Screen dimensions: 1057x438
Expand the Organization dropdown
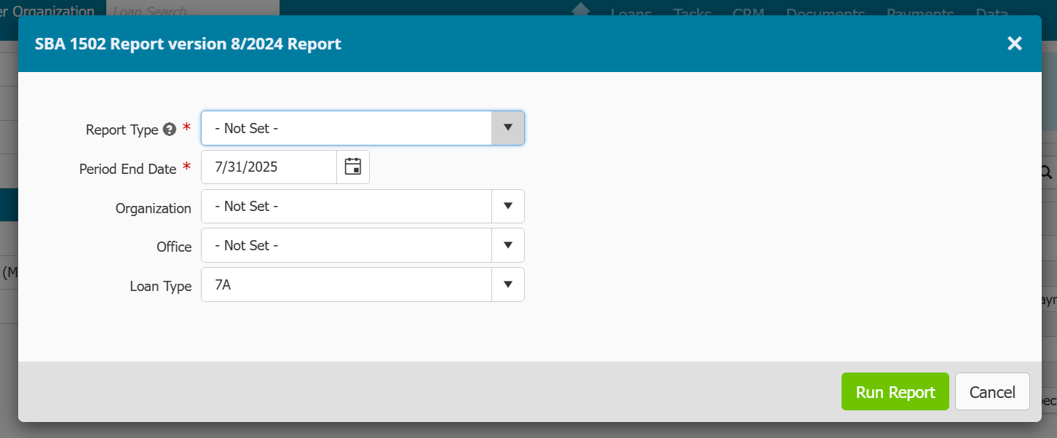click(508, 207)
